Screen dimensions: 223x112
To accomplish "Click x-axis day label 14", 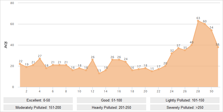I will pyautogui.click(x=106, y=91).
